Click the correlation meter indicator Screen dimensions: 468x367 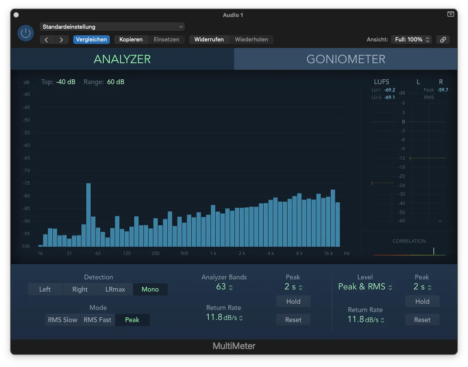coord(434,251)
